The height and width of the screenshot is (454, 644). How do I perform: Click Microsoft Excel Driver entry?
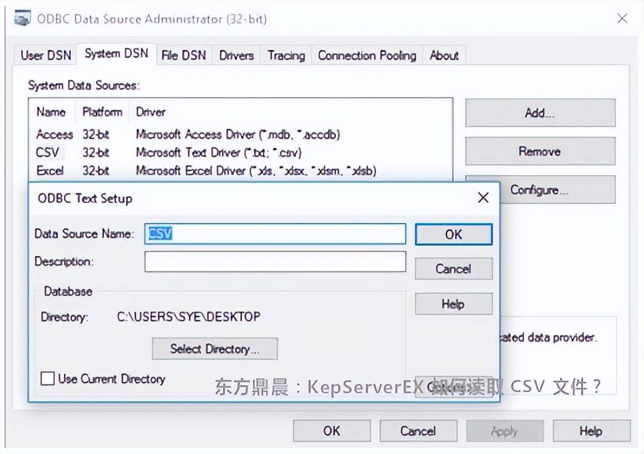click(256, 171)
